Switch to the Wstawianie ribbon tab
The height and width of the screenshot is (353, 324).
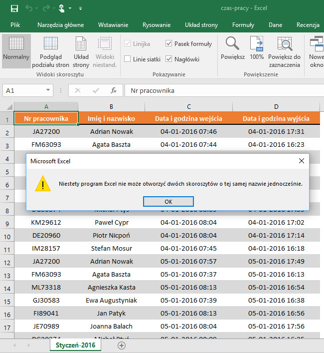[113, 25]
